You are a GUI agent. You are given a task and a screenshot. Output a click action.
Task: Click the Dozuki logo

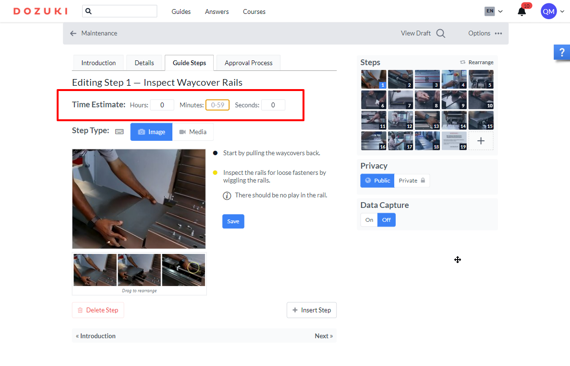click(40, 11)
